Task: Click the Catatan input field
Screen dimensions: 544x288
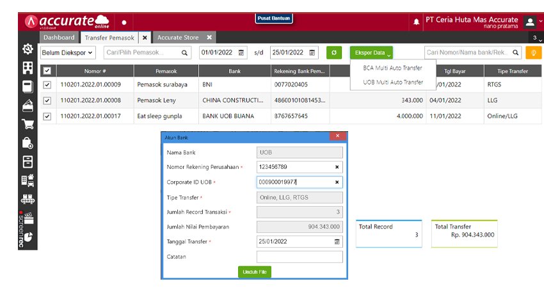Action: [x=300, y=257]
